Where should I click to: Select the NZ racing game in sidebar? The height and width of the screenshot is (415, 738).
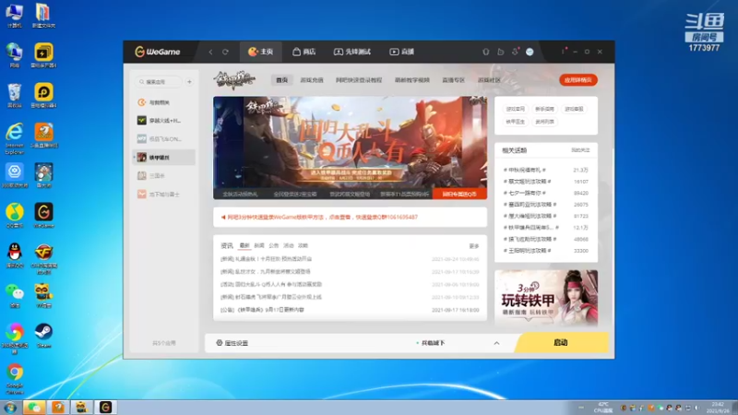point(164,139)
